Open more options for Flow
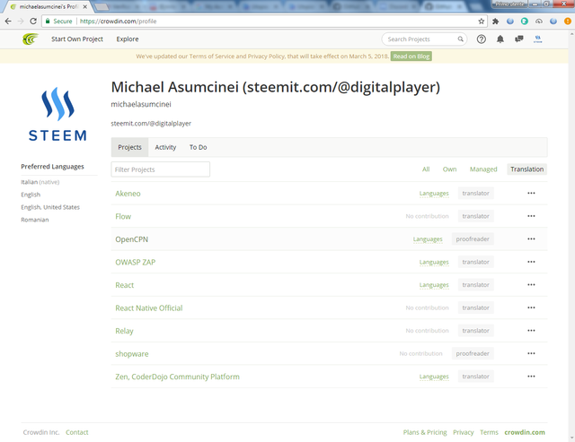 point(531,216)
